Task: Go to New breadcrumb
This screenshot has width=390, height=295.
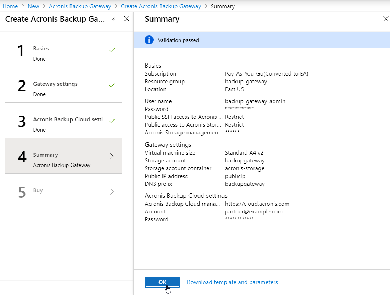Action: [x=33, y=6]
